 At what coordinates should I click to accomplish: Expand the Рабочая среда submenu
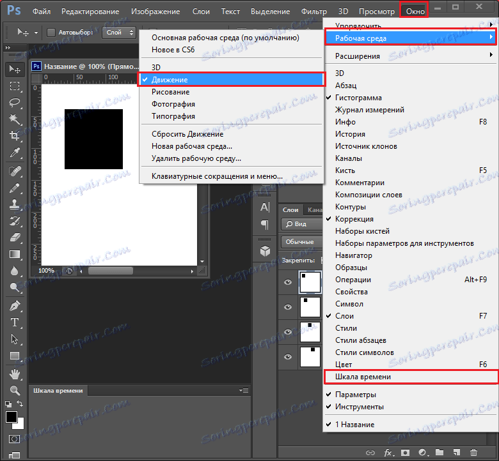click(x=411, y=38)
